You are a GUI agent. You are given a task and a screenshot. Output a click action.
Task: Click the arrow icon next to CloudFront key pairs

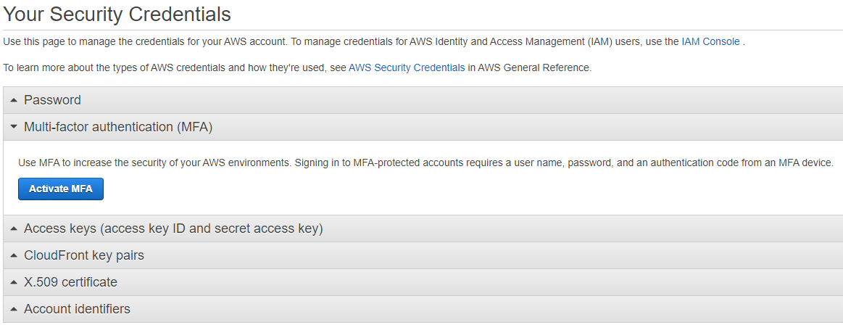pyautogui.click(x=14, y=256)
